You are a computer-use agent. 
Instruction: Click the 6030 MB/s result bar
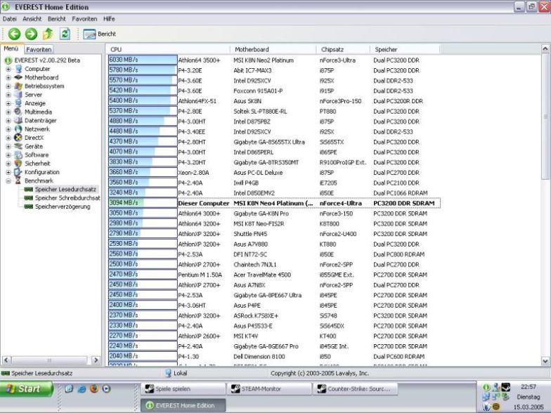coord(143,60)
